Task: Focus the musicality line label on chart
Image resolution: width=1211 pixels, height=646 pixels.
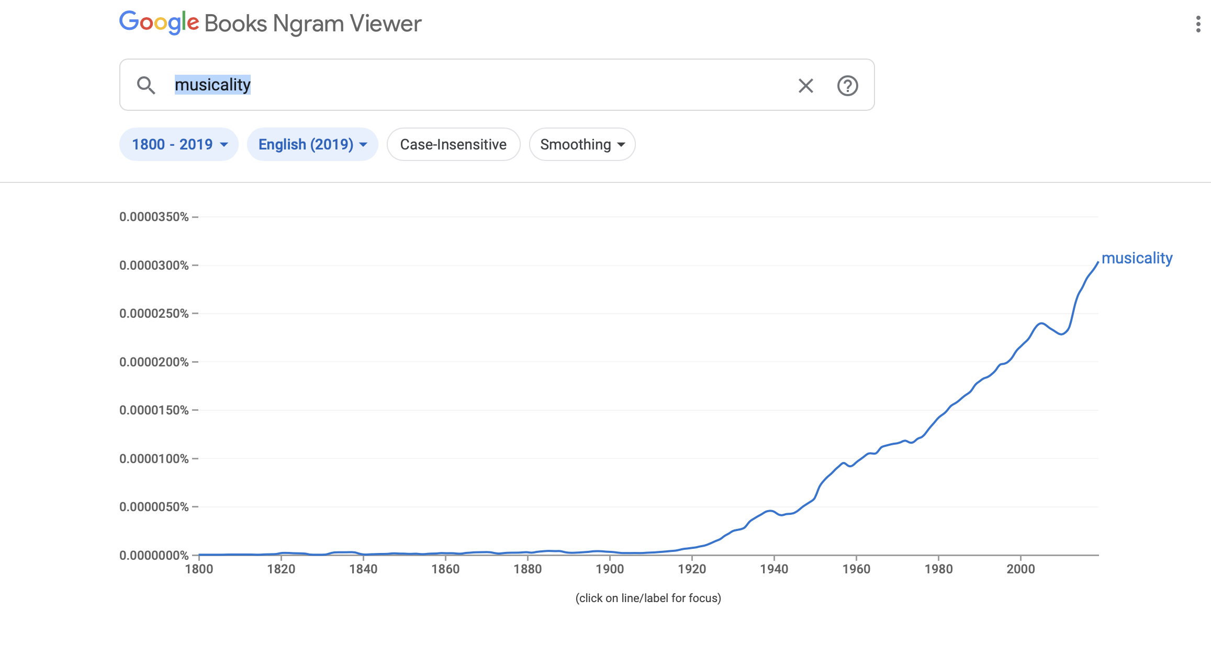Action: pyautogui.click(x=1137, y=258)
